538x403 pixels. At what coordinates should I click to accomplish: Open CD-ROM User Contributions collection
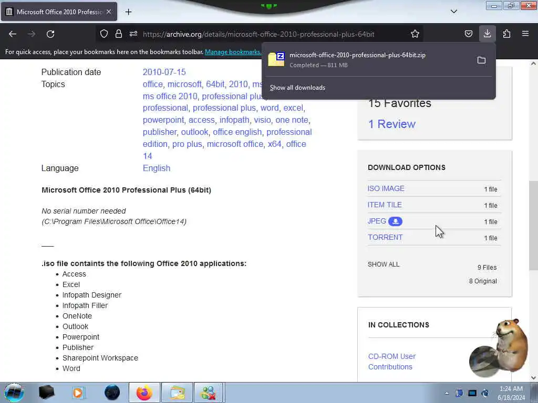392,362
